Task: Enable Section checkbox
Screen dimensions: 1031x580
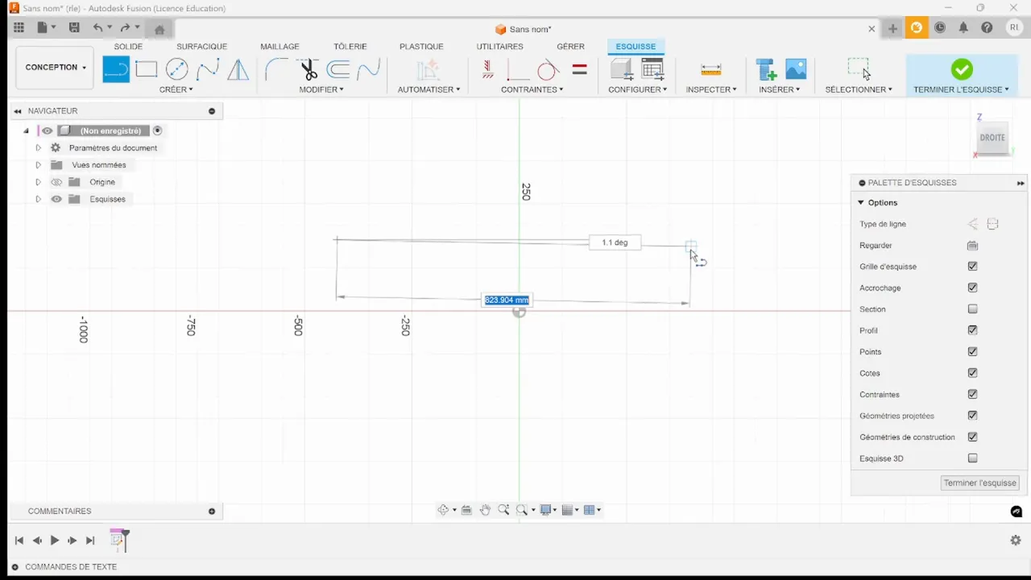Action: (x=972, y=309)
